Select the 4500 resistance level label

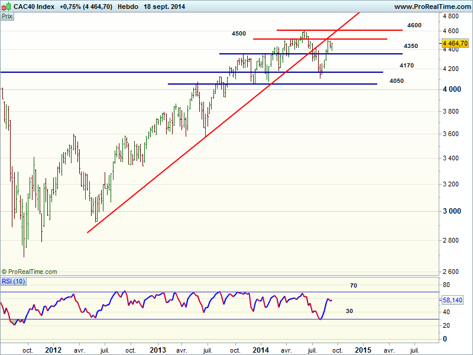pyautogui.click(x=239, y=34)
